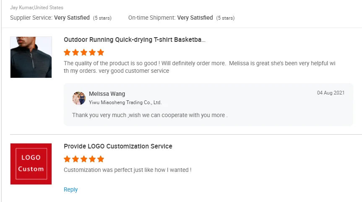Image resolution: width=362 pixels, height=202 pixels.
Task: Click middle star of the LOGO Customization rating
Action: [x=84, y=159]
